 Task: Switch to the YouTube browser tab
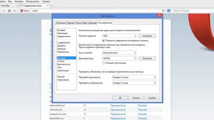coord(9,6)
